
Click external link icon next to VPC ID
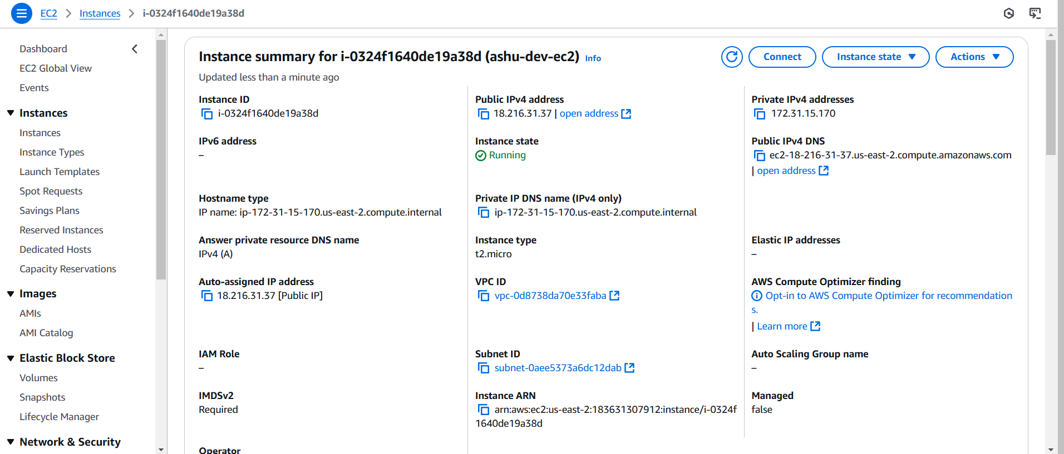[x=614, y=296]
